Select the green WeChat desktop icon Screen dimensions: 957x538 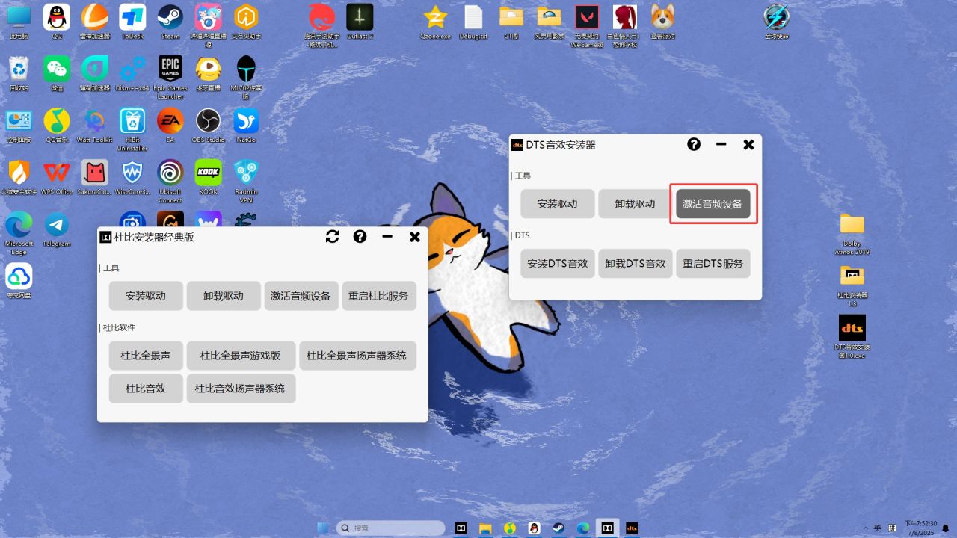click(57, 73)
